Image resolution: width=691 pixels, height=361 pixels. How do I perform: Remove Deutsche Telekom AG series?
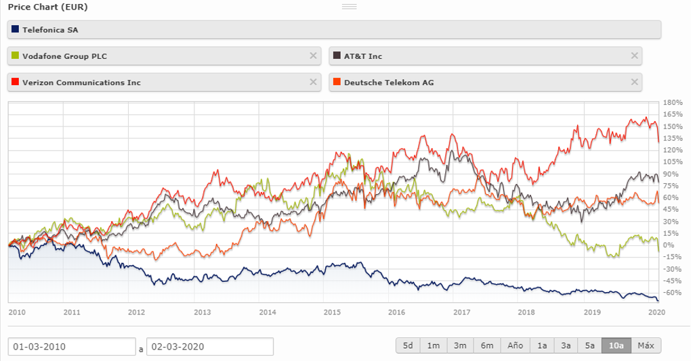pos(634,82)
